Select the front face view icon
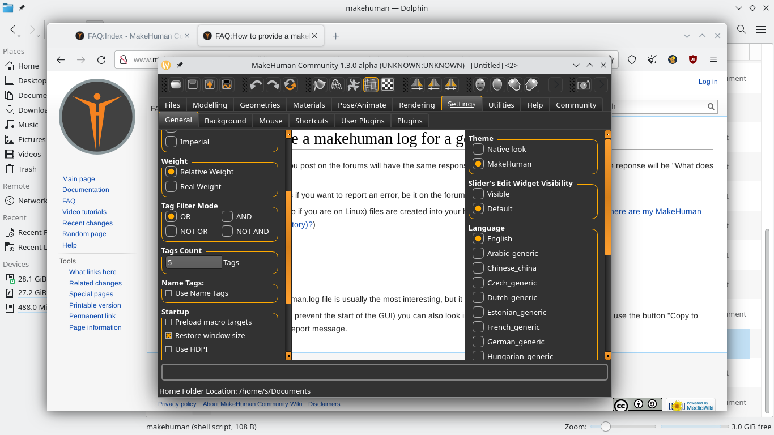 [x=480, y=84]
